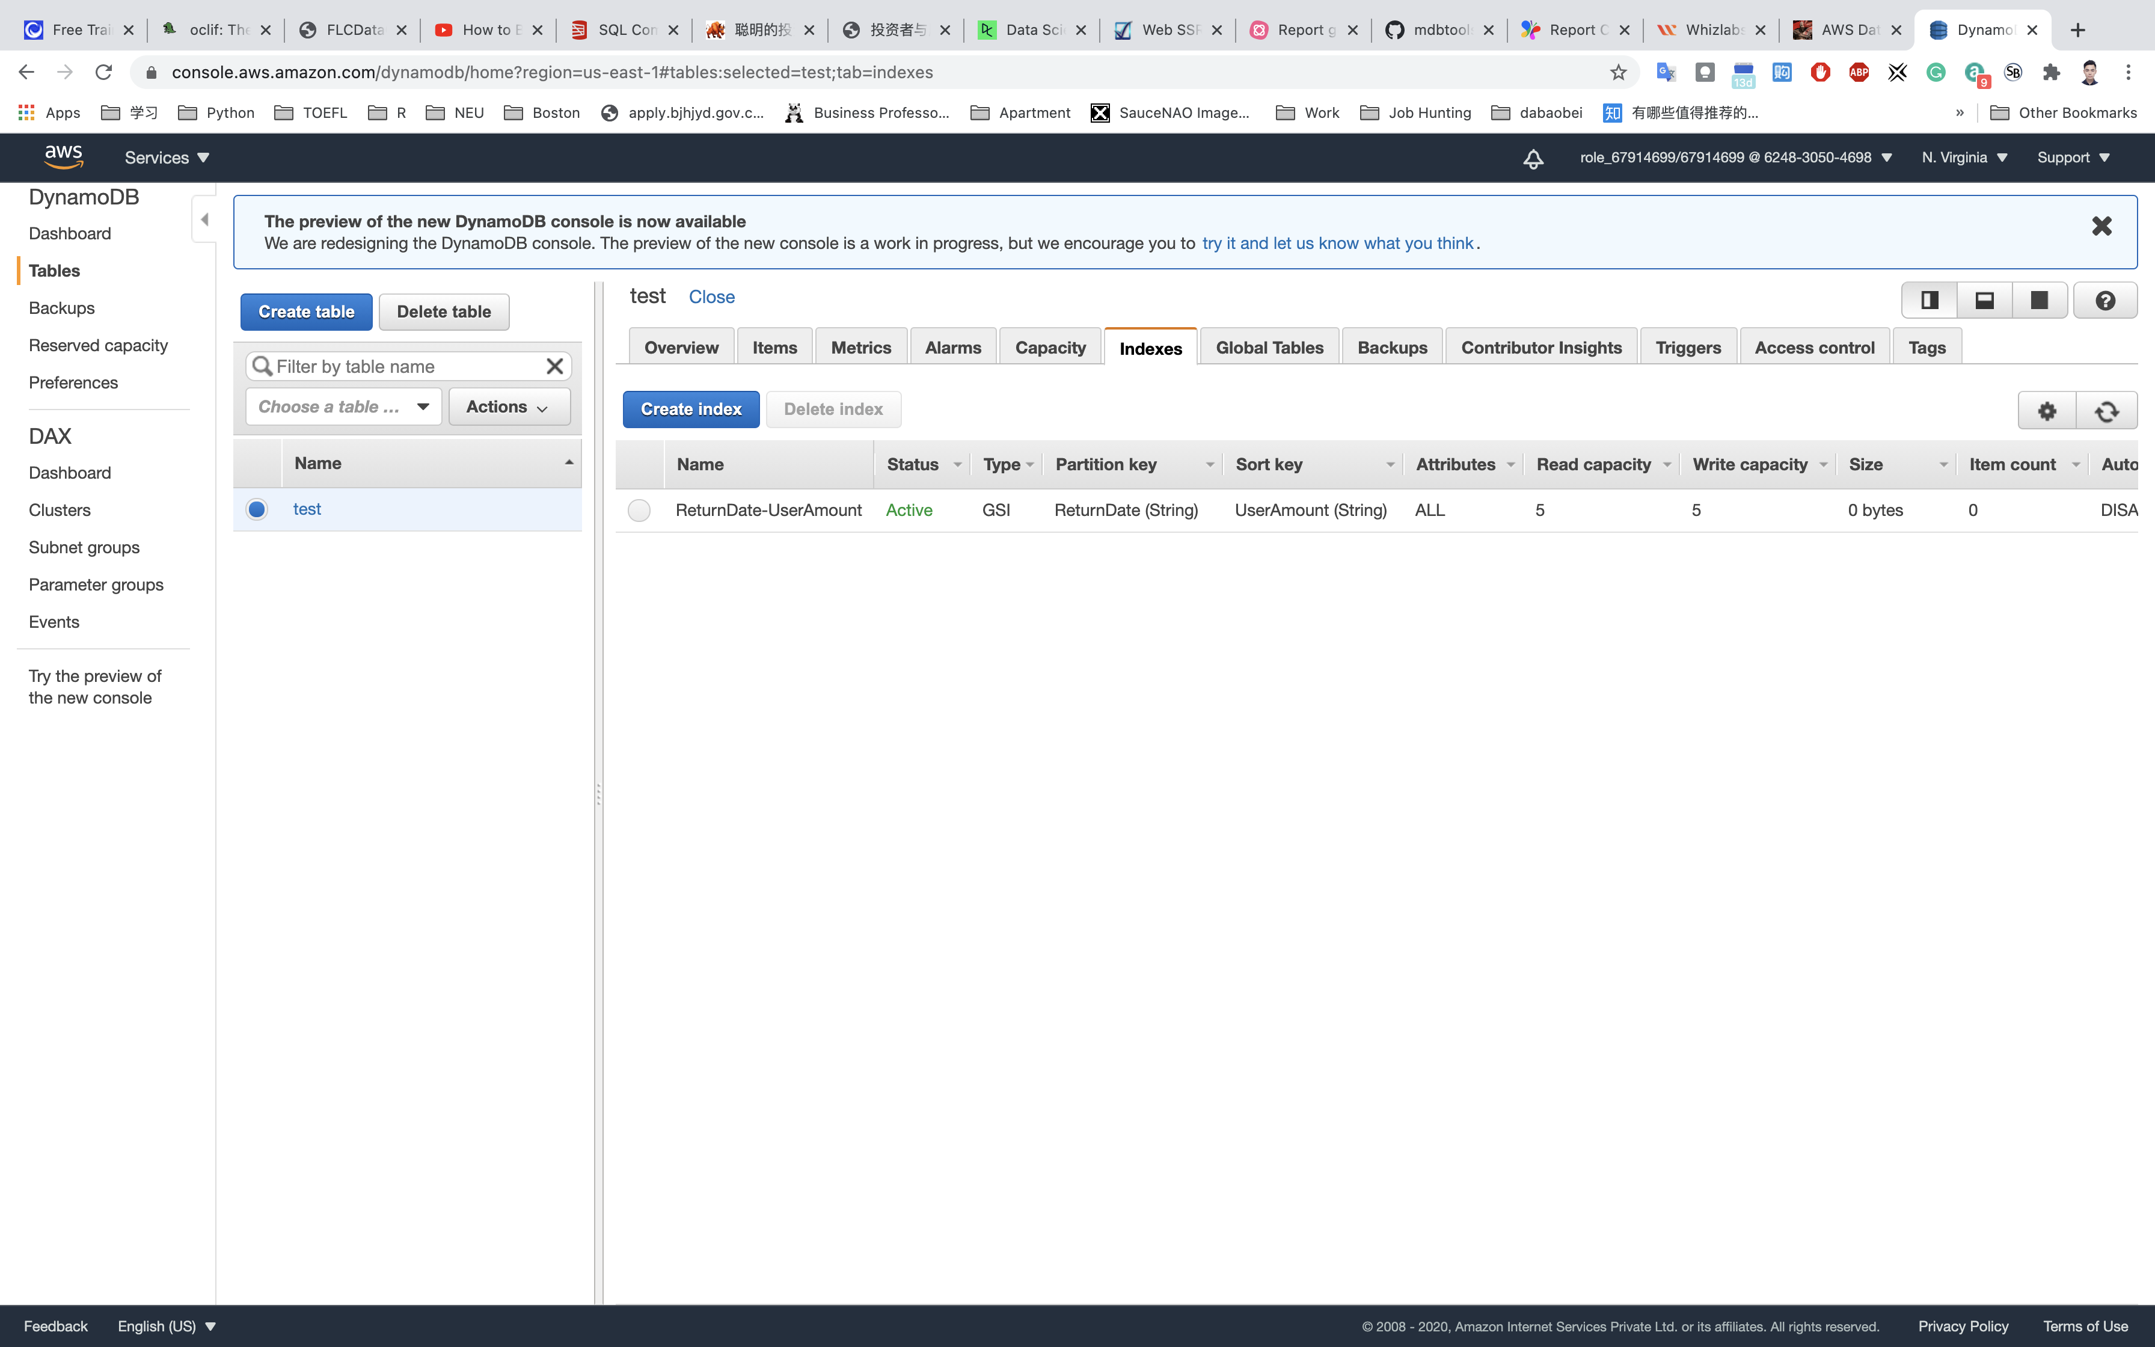The height and width of the screenshot is (1347, 2155).
Task: Open the Choose a table group dropdown
Action: point(343,407)
